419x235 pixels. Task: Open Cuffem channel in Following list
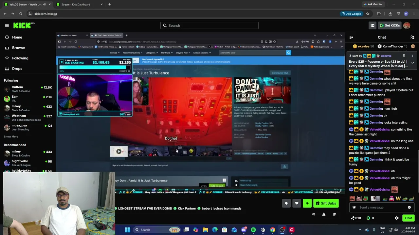tap(28, 89)
